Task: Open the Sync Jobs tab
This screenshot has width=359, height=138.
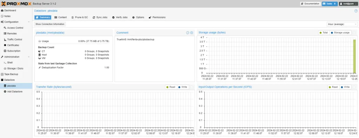Action: point(100,17)
